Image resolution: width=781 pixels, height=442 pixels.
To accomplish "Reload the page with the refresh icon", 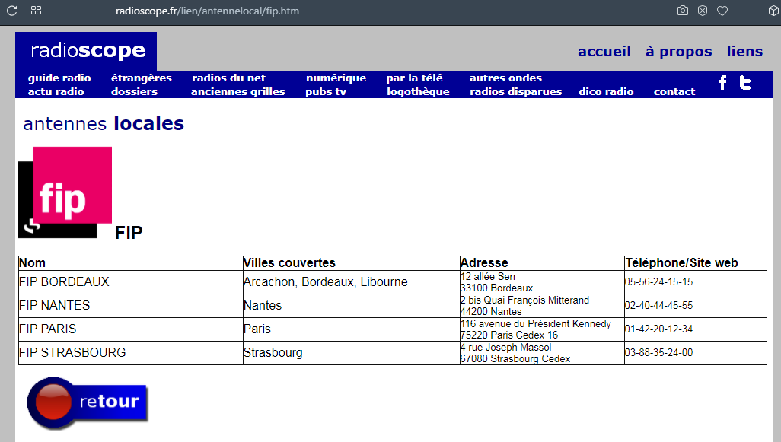I will (12, 11).
